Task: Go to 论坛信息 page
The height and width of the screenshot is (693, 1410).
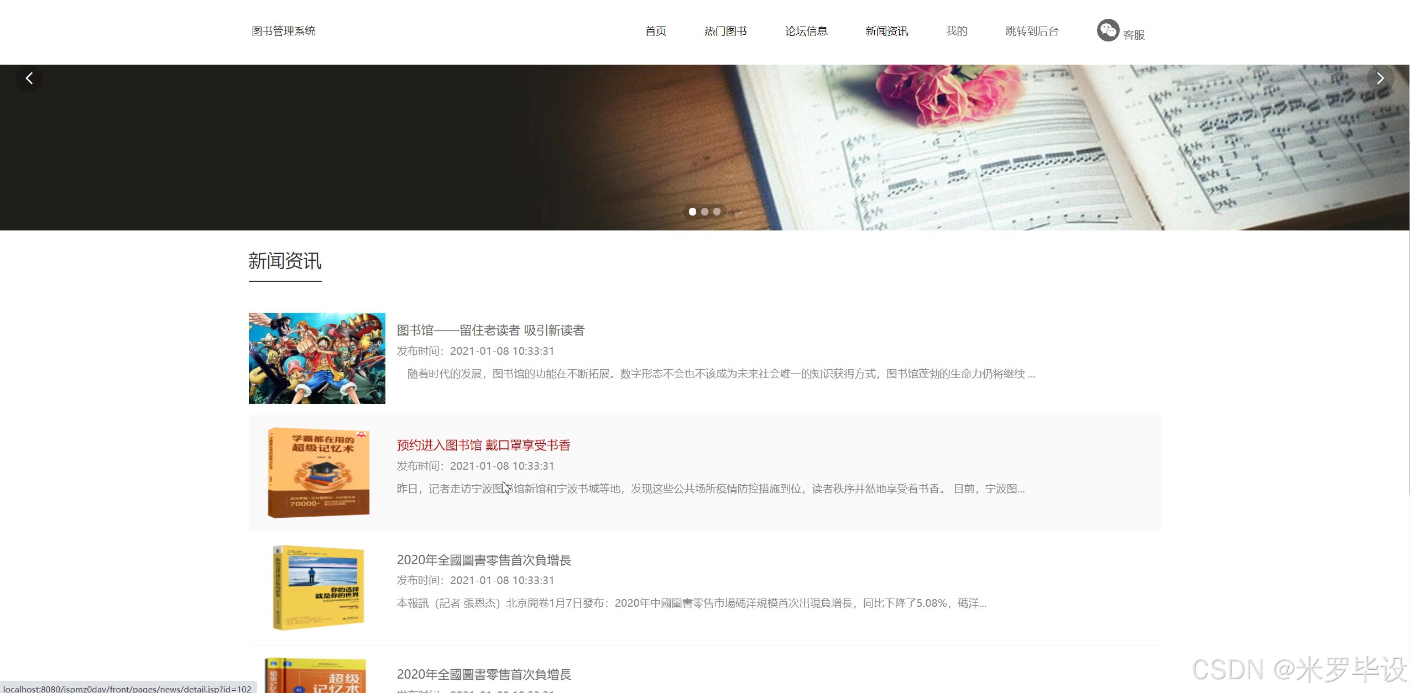Action: click(806, 32)
